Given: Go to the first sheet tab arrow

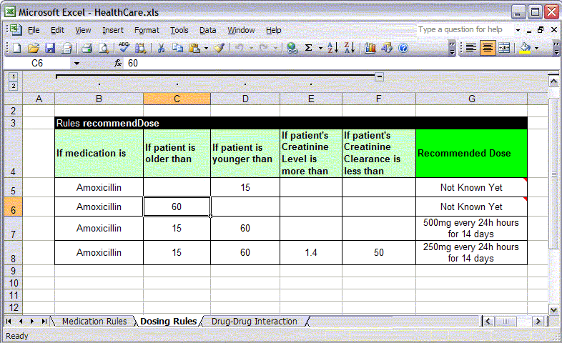Looking at the screenshot, I should click(x=9, y=321).
